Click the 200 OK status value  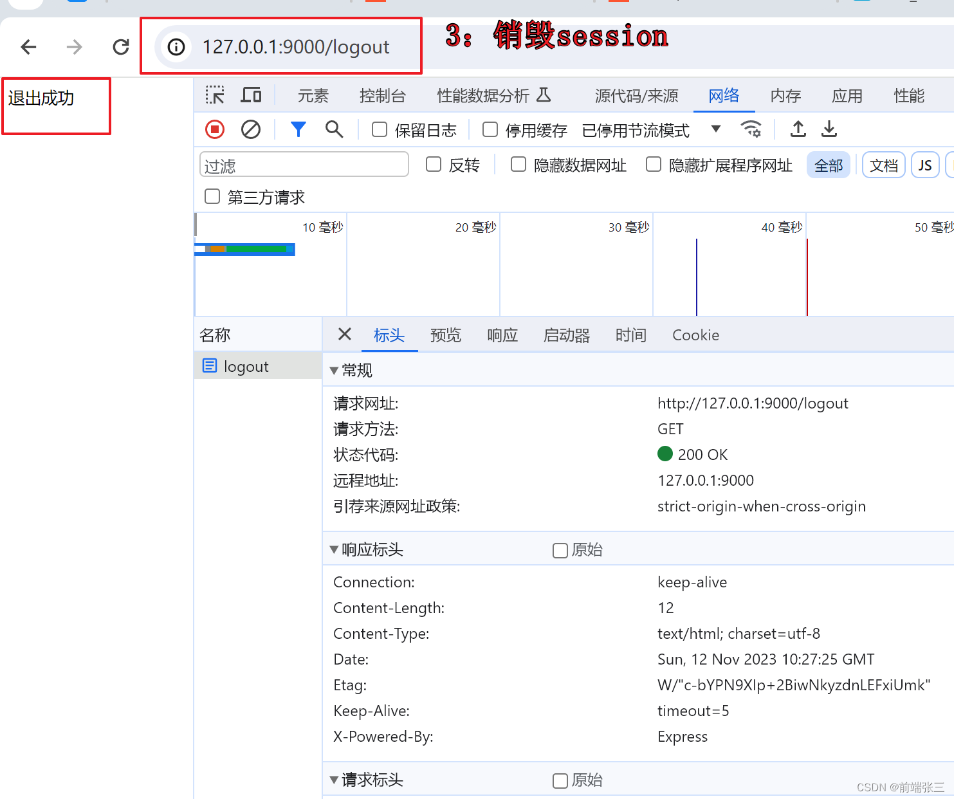coord(702,455)
